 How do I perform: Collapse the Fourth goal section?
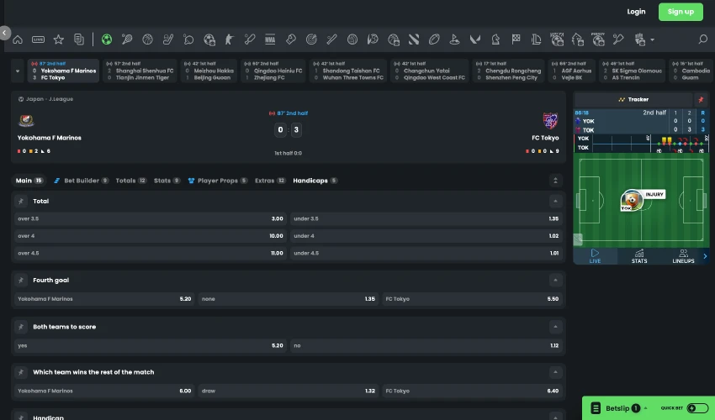(555, 281)
